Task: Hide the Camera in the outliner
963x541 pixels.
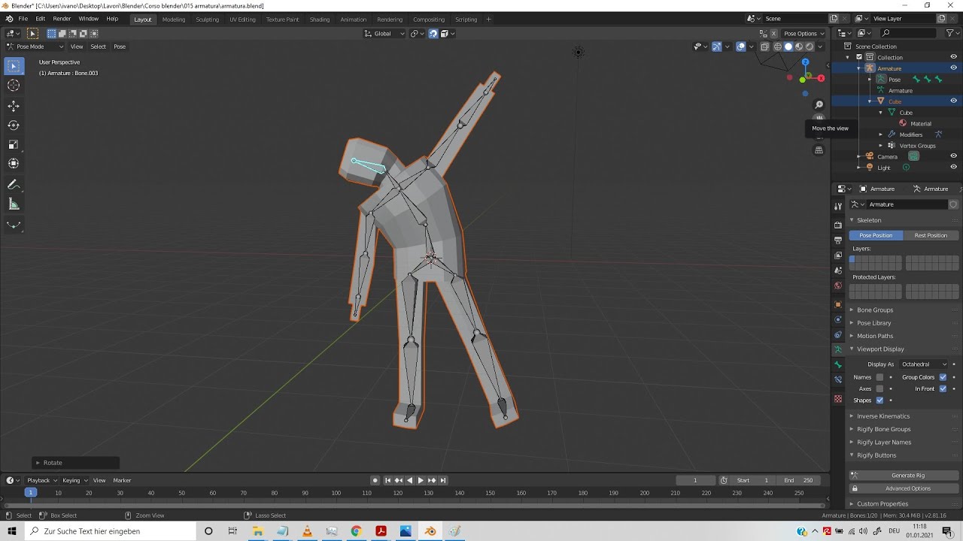Action: (953, 156)
